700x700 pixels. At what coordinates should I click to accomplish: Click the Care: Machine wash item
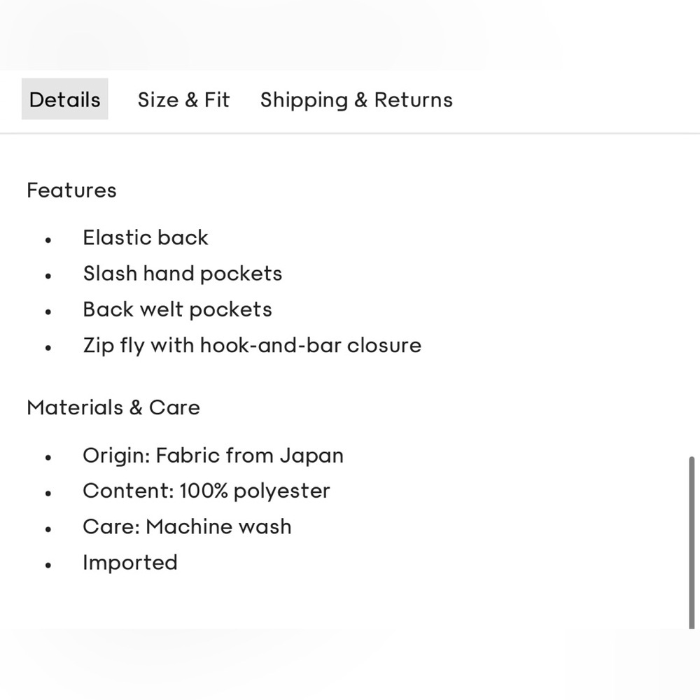click(187, 527)
